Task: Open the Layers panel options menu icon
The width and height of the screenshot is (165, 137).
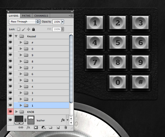Action: 71,16
